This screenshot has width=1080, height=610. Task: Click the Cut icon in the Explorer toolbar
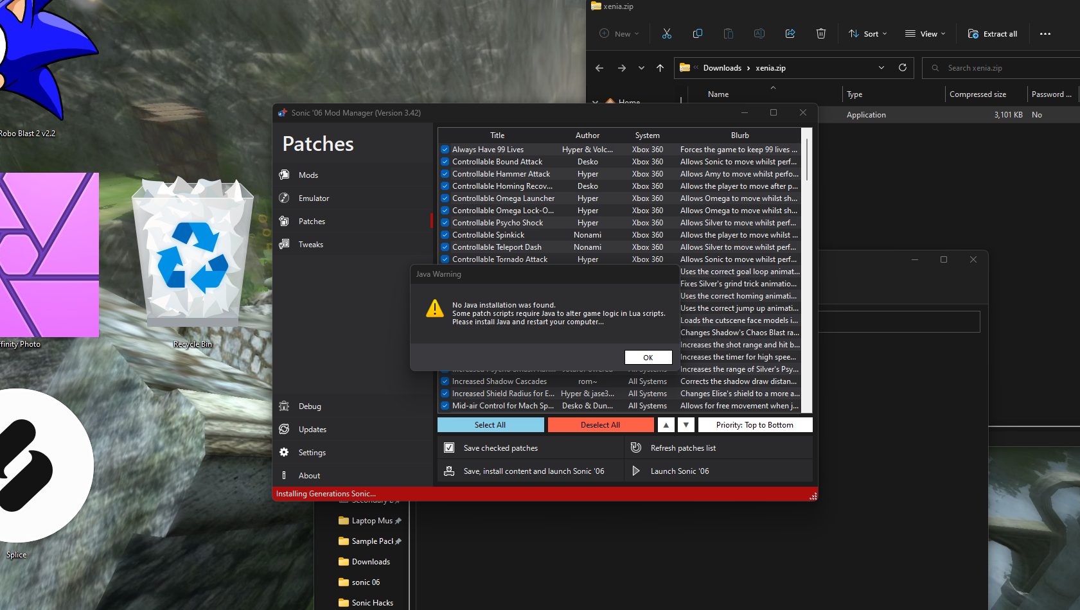coord(666,33)
